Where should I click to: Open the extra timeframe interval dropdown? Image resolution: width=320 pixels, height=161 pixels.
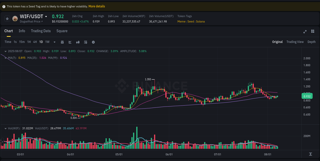click(x=54, y=42)
